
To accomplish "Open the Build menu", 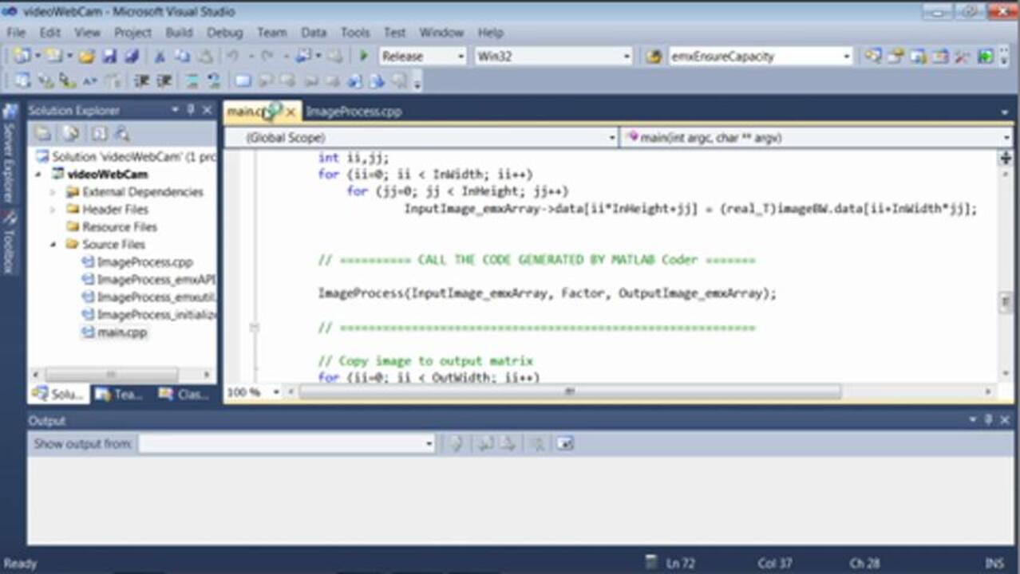I will point(179,33).
